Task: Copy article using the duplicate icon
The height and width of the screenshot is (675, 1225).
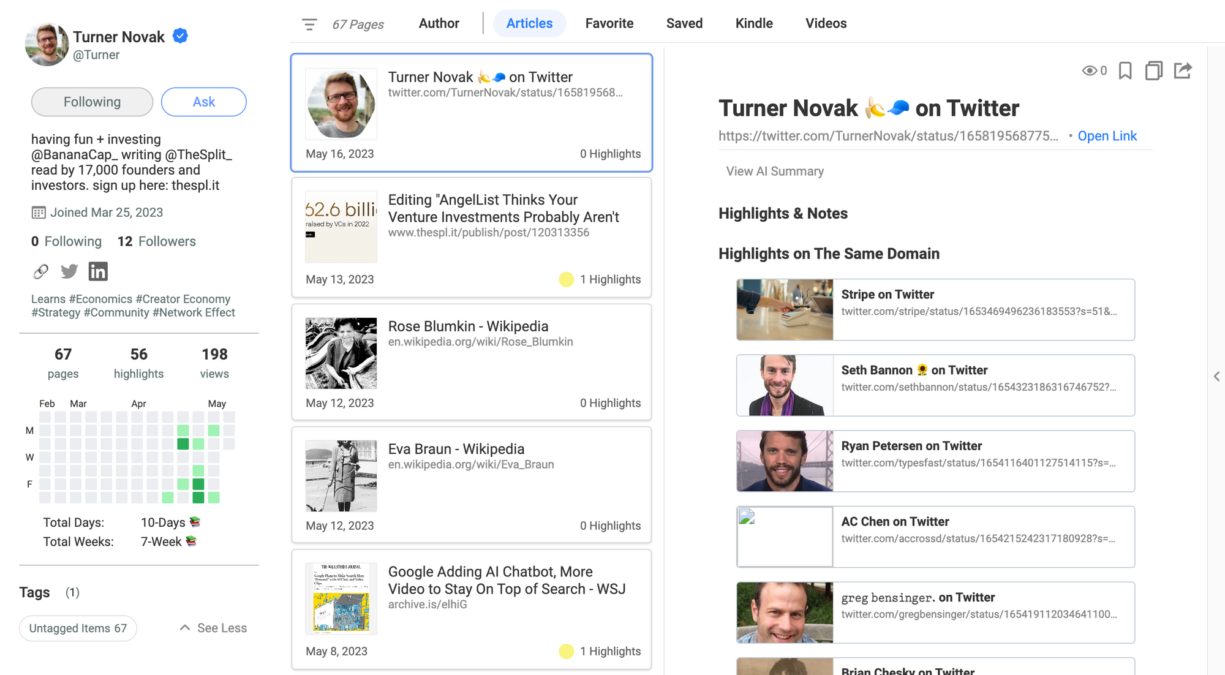Action: click(1154, 70)
